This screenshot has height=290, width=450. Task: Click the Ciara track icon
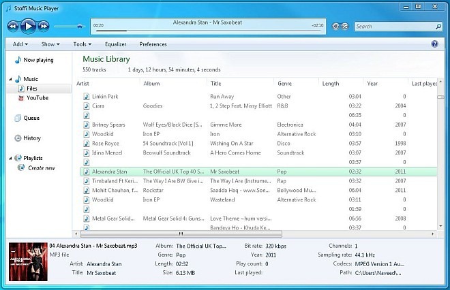[87, 106]
